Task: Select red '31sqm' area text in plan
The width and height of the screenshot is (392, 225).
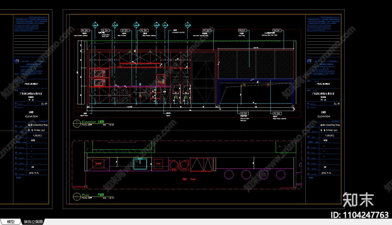Action: 193,179
